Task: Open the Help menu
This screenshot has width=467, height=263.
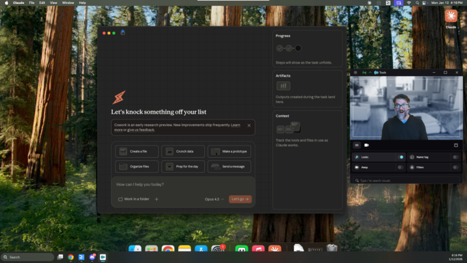Action: click(x=82, y=3)
